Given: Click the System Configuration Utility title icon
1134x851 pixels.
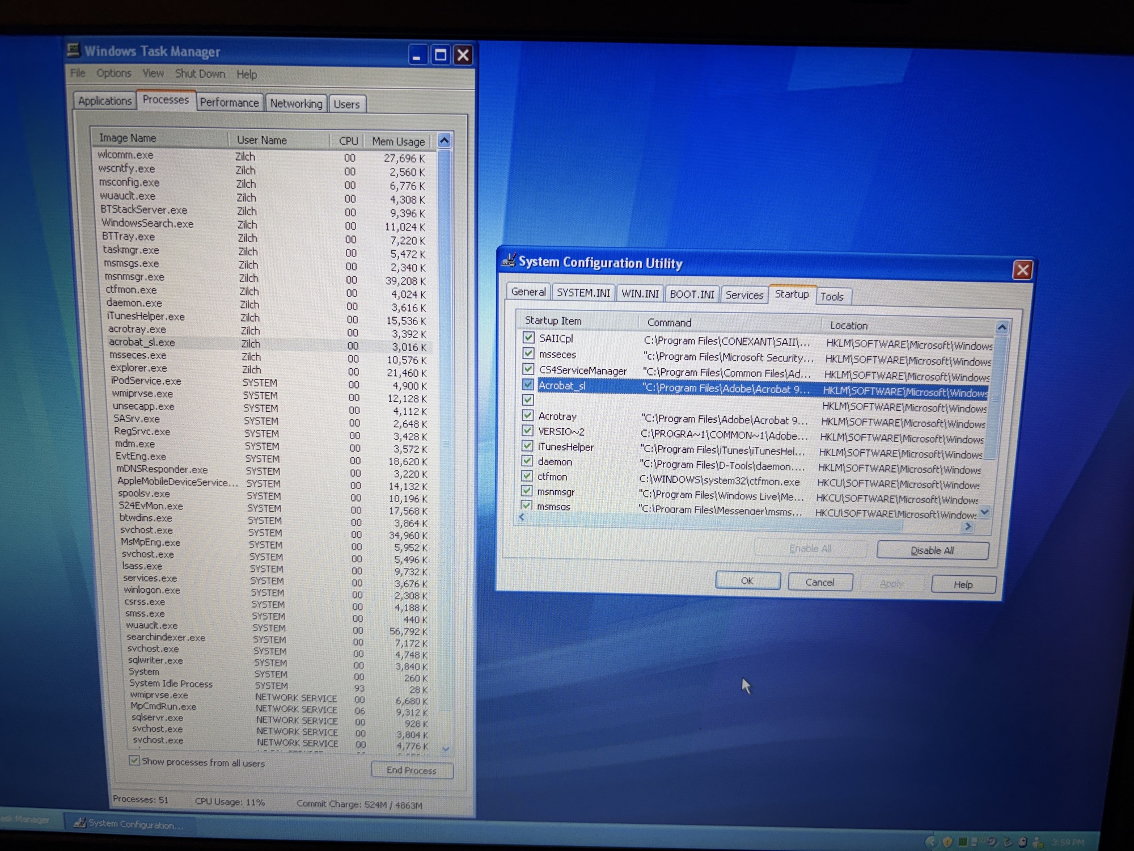Looking at the screenshot, I should (509, 260).
